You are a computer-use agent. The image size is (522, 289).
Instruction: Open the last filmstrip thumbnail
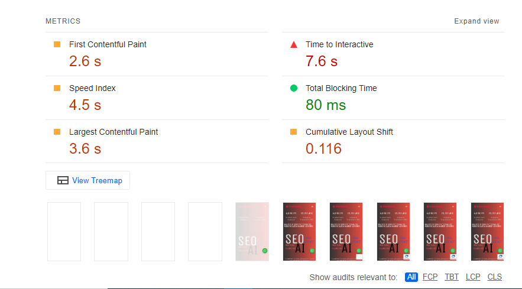point(487,232)
